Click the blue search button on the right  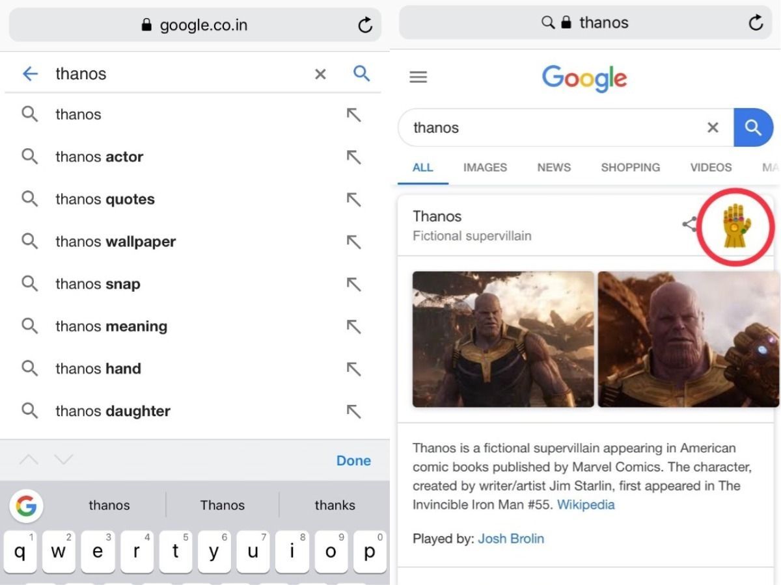tap(753, 127)
